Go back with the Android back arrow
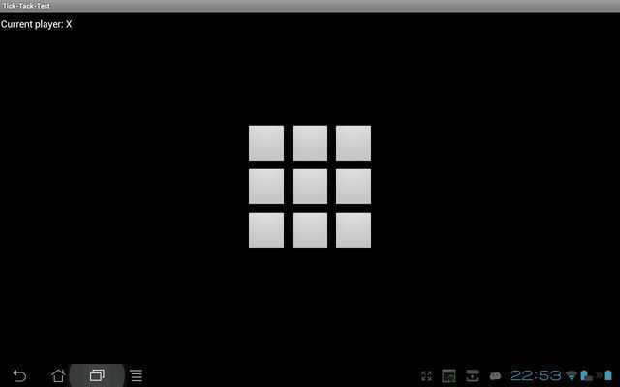 [x=19, y=375]
